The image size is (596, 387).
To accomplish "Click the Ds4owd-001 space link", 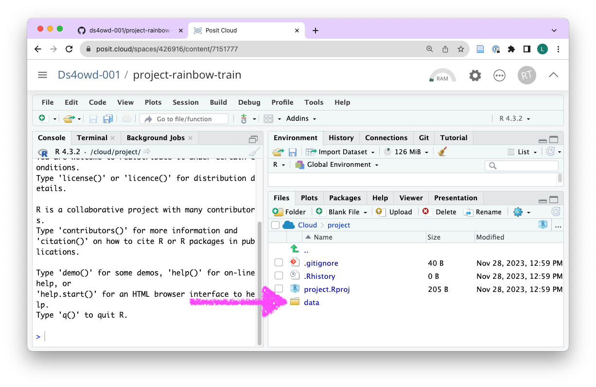I will pos(88,75).
